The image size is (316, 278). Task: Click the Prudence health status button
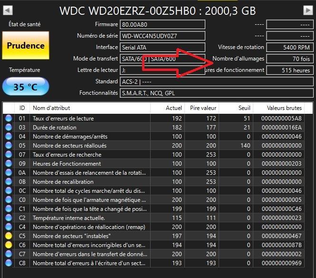tap(26, 45)
